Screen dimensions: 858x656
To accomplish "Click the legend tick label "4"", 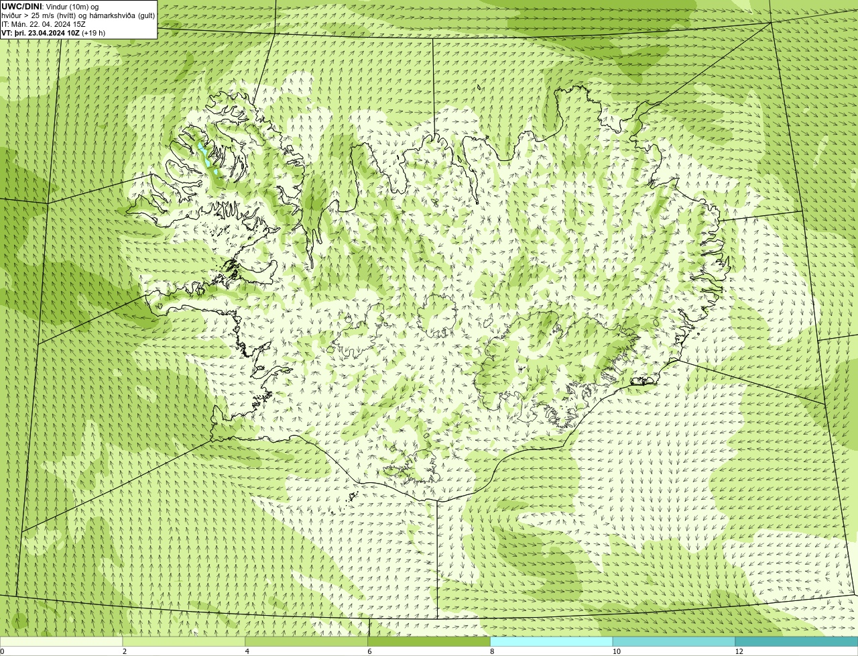I will click(x=247, y=651).
